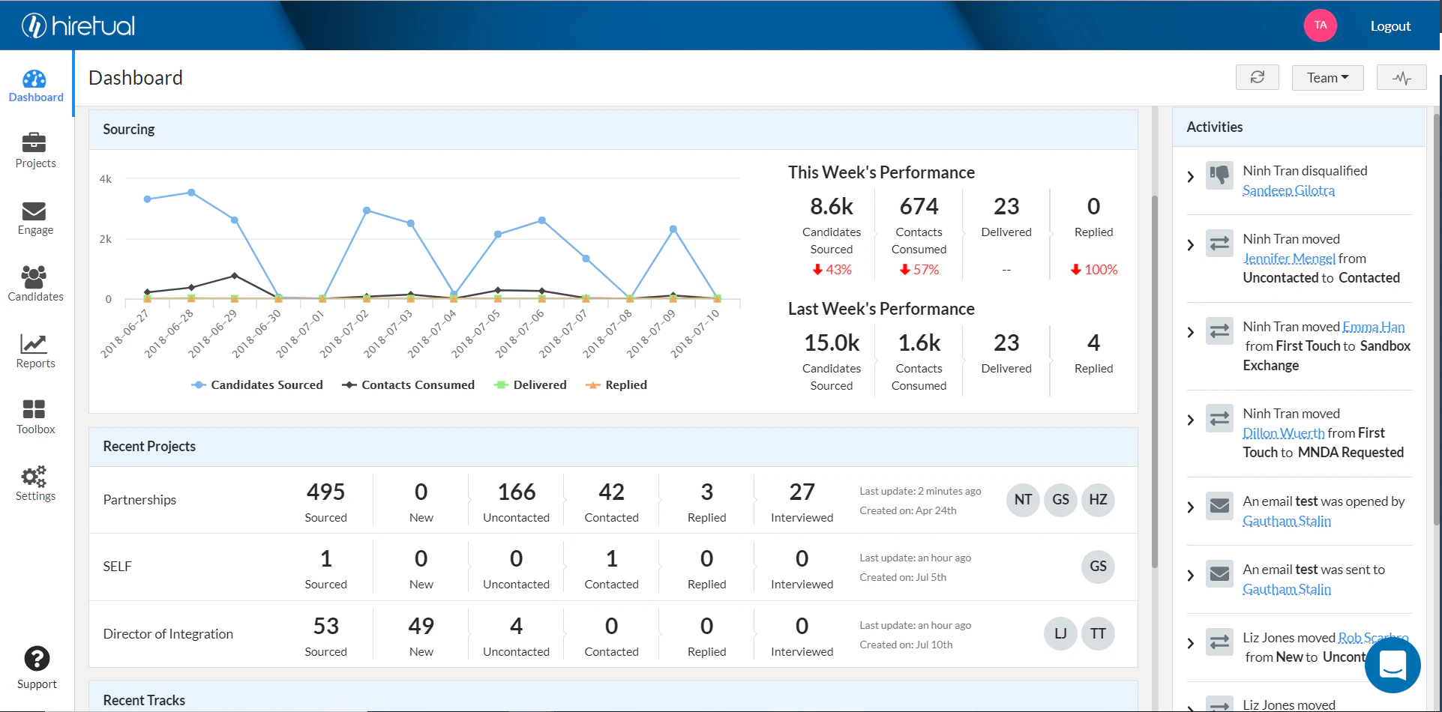Image resolution: width=1442 pixels, height=712 pixels.
Task: Click the Logout link
Action: pyautogui.click(x=1390, y=26)
